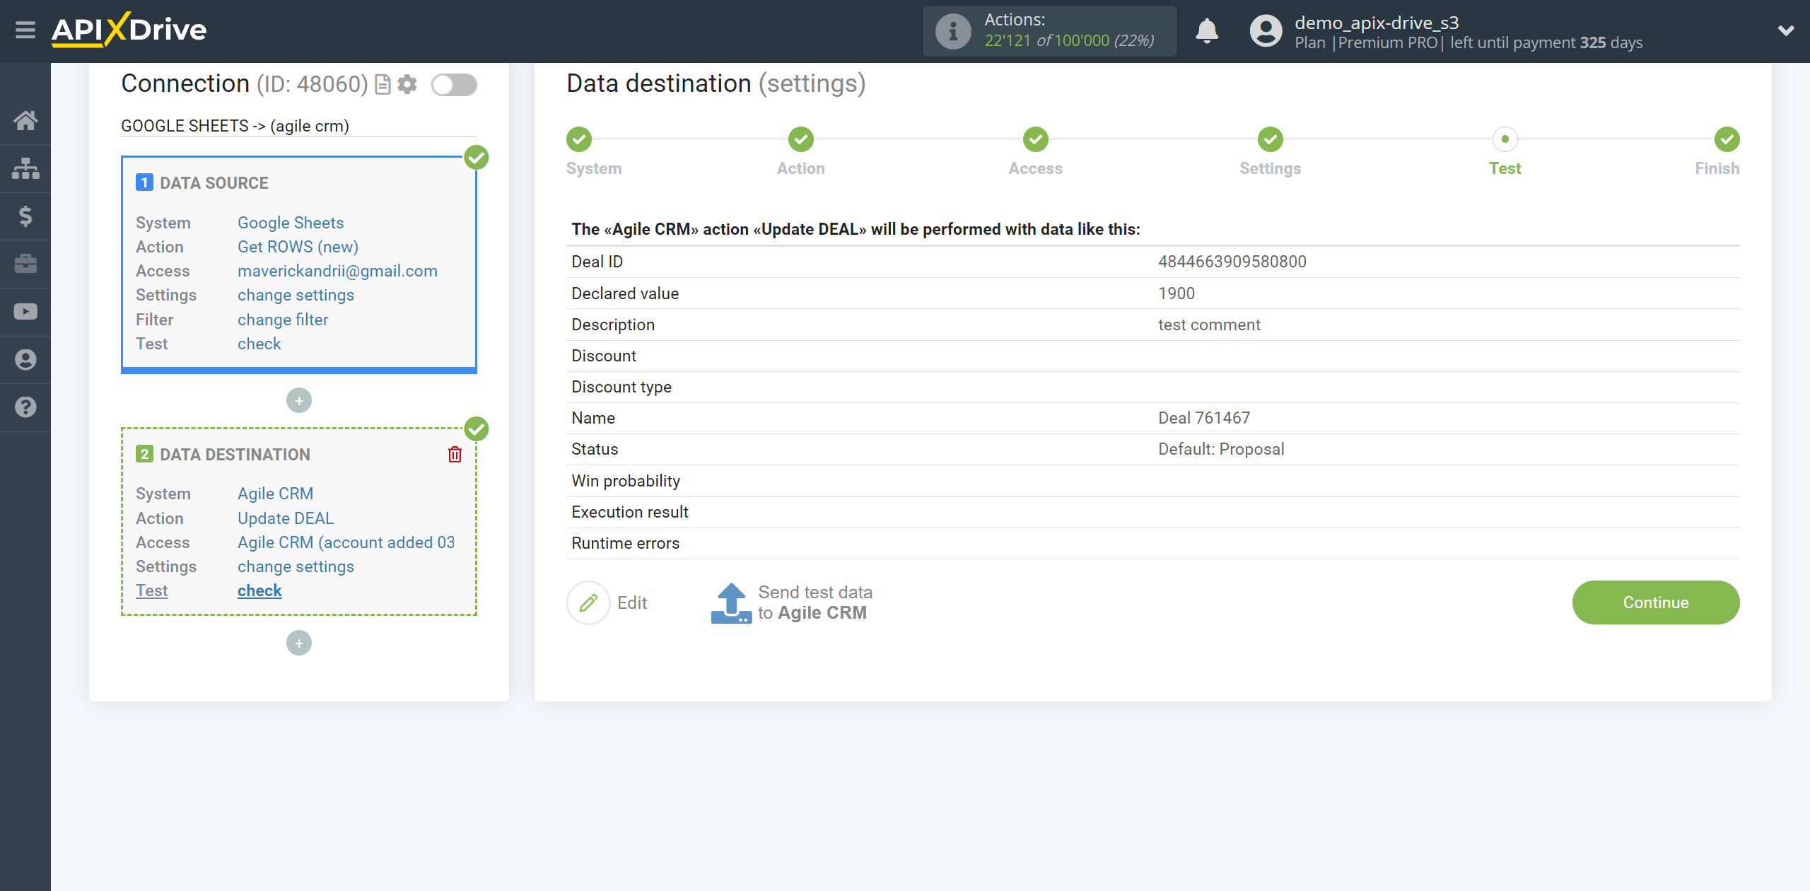This screenshot has width=1810, height=891.
Task: Click Edit pencil icon
Action: 588,602
